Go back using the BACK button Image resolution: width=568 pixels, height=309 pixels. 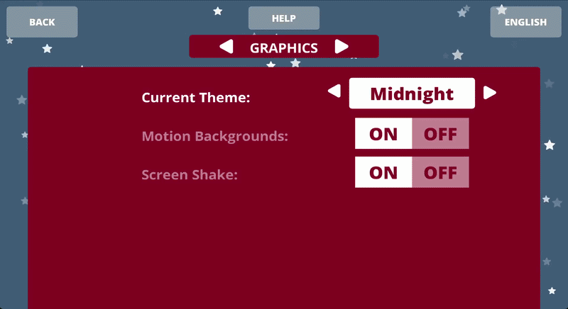(42, 22)
